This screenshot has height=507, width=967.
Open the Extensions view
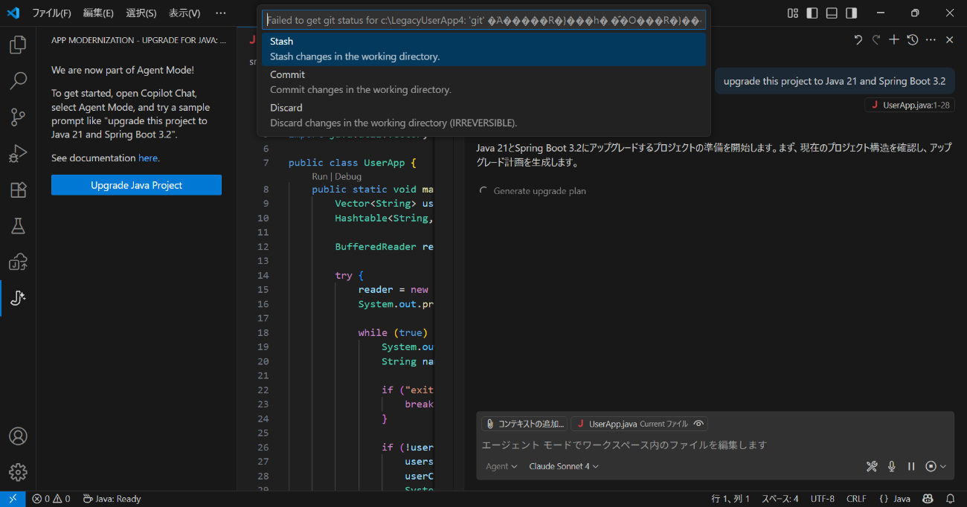[x=18, y=190]
